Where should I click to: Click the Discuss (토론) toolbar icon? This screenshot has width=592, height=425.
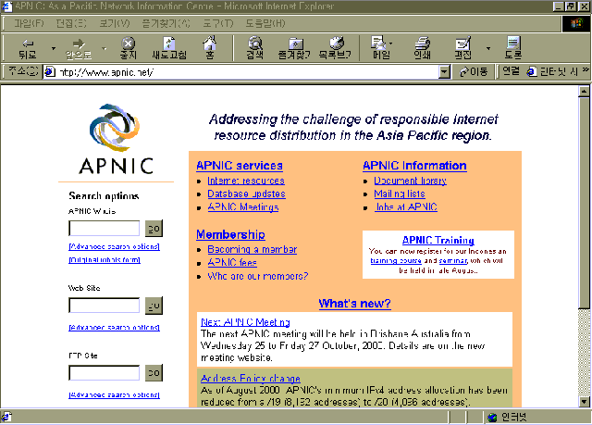(513, 47)
